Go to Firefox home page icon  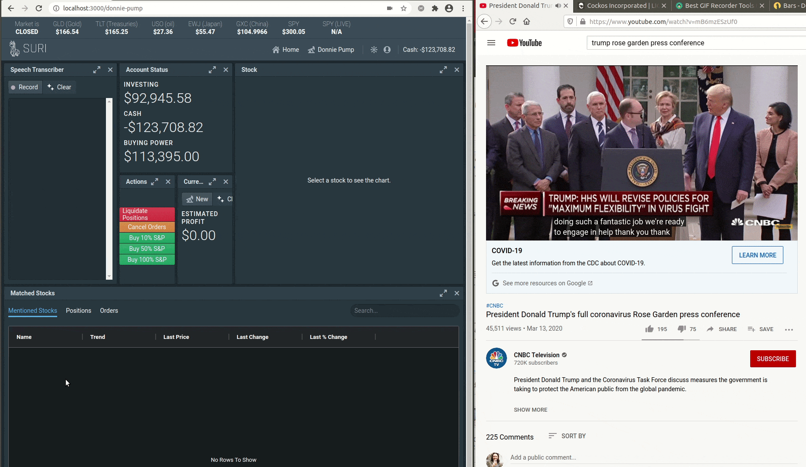click(x=527, y=21)
